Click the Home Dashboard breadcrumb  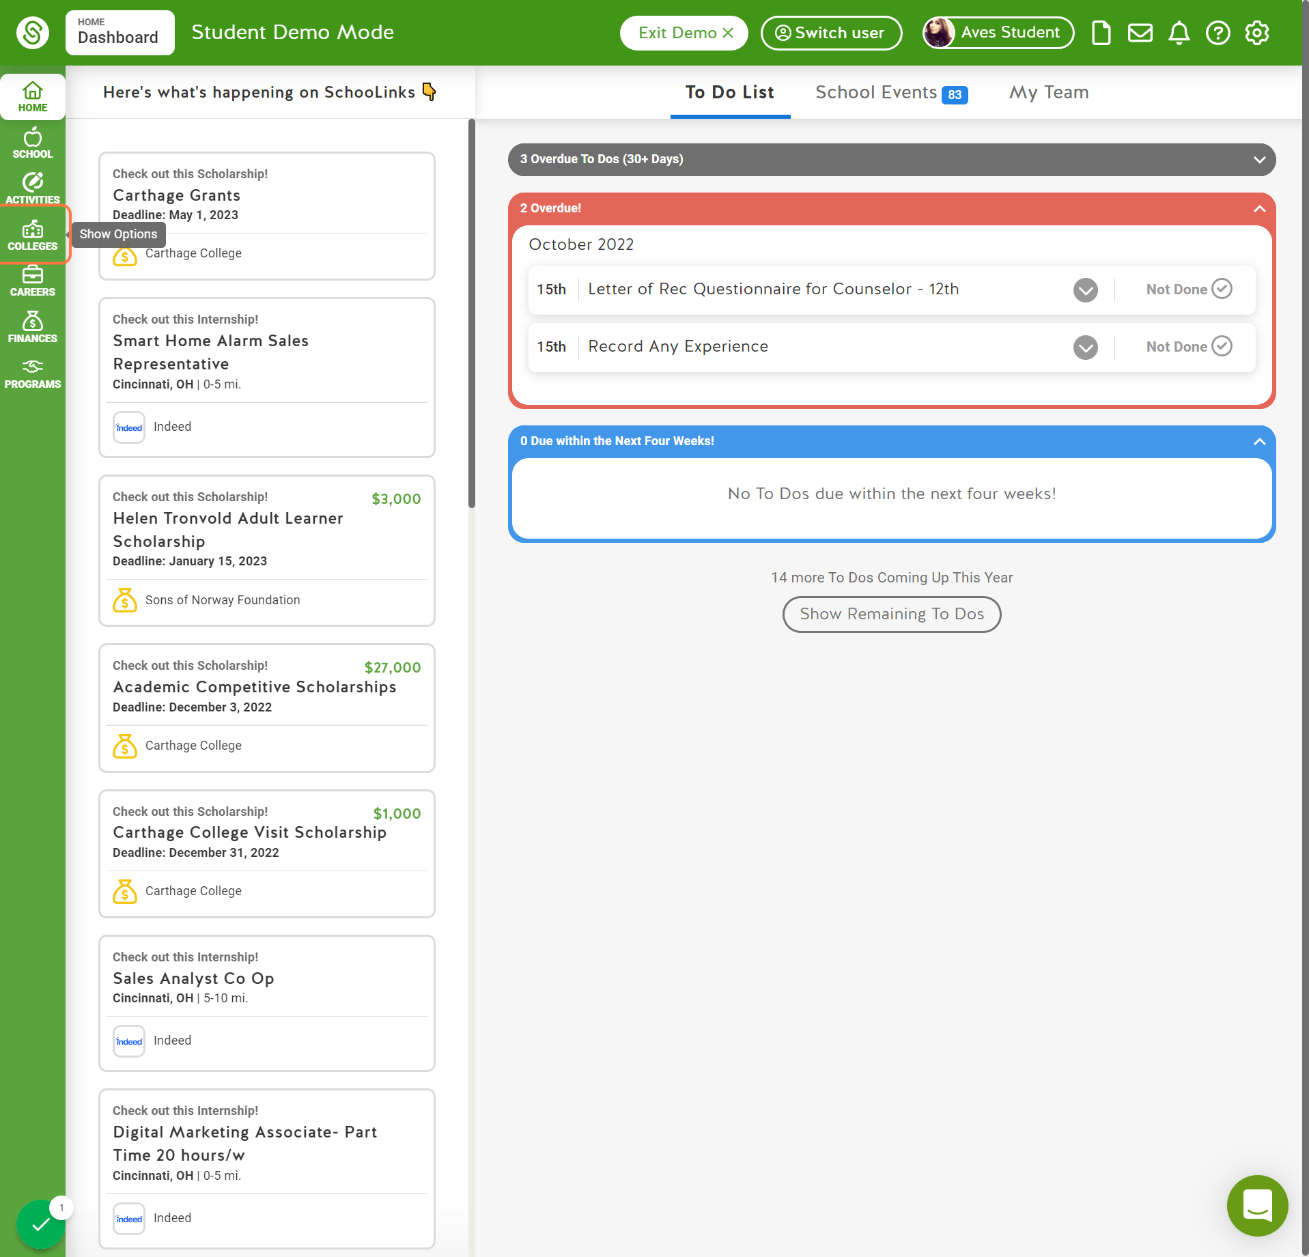coord(119,32)
